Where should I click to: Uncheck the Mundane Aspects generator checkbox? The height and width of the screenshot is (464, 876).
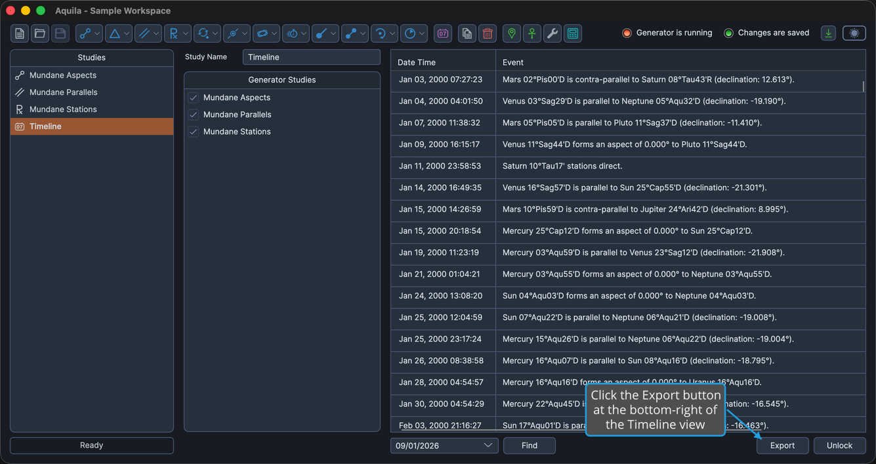point(194,98)
